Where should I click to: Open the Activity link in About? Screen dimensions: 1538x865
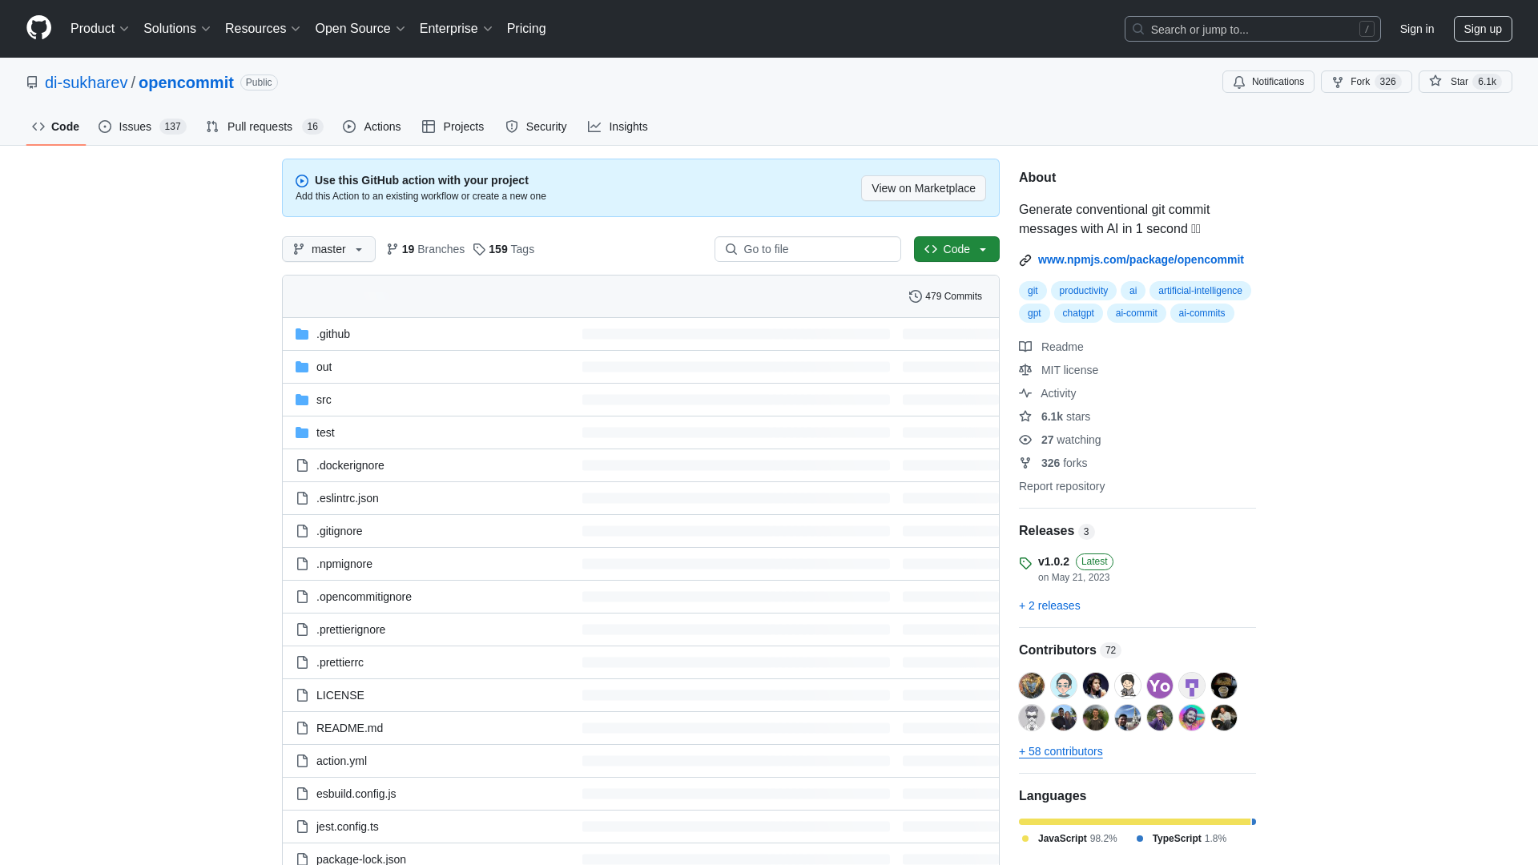pos(1048,393)
